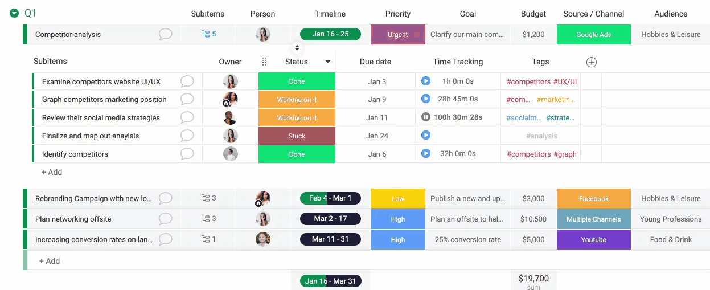The height and width of the screenshot is (290, 710).
Task: Click owner avatar for Graph competitors marketing position
Action: click(x=230, y=99)
